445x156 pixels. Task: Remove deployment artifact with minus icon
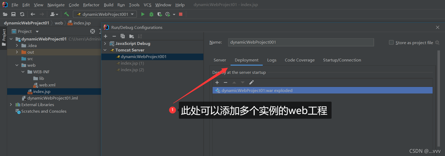226,82
